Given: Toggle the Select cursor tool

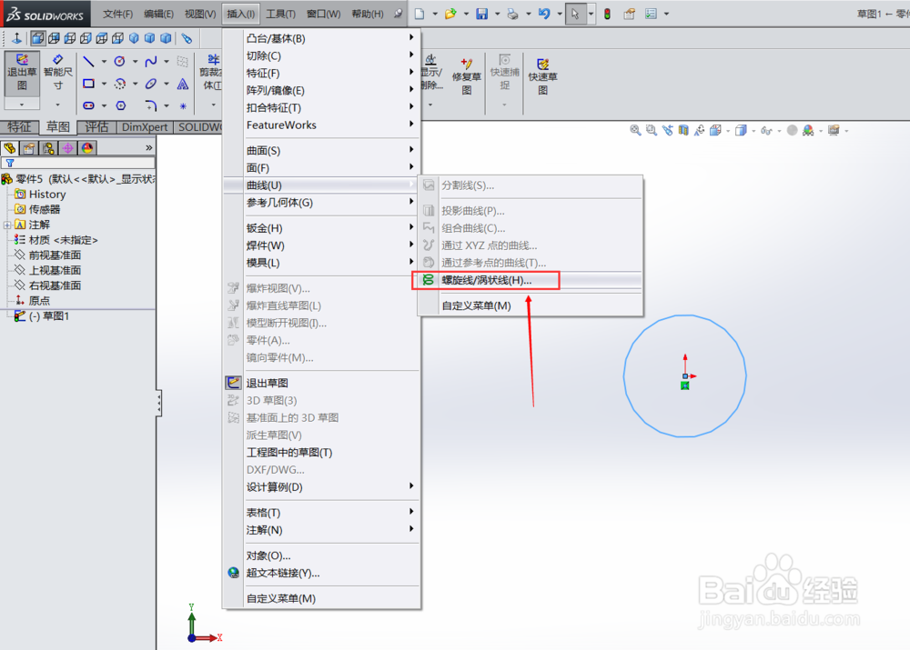Looking at the screenshot, I should pos(574,14).
